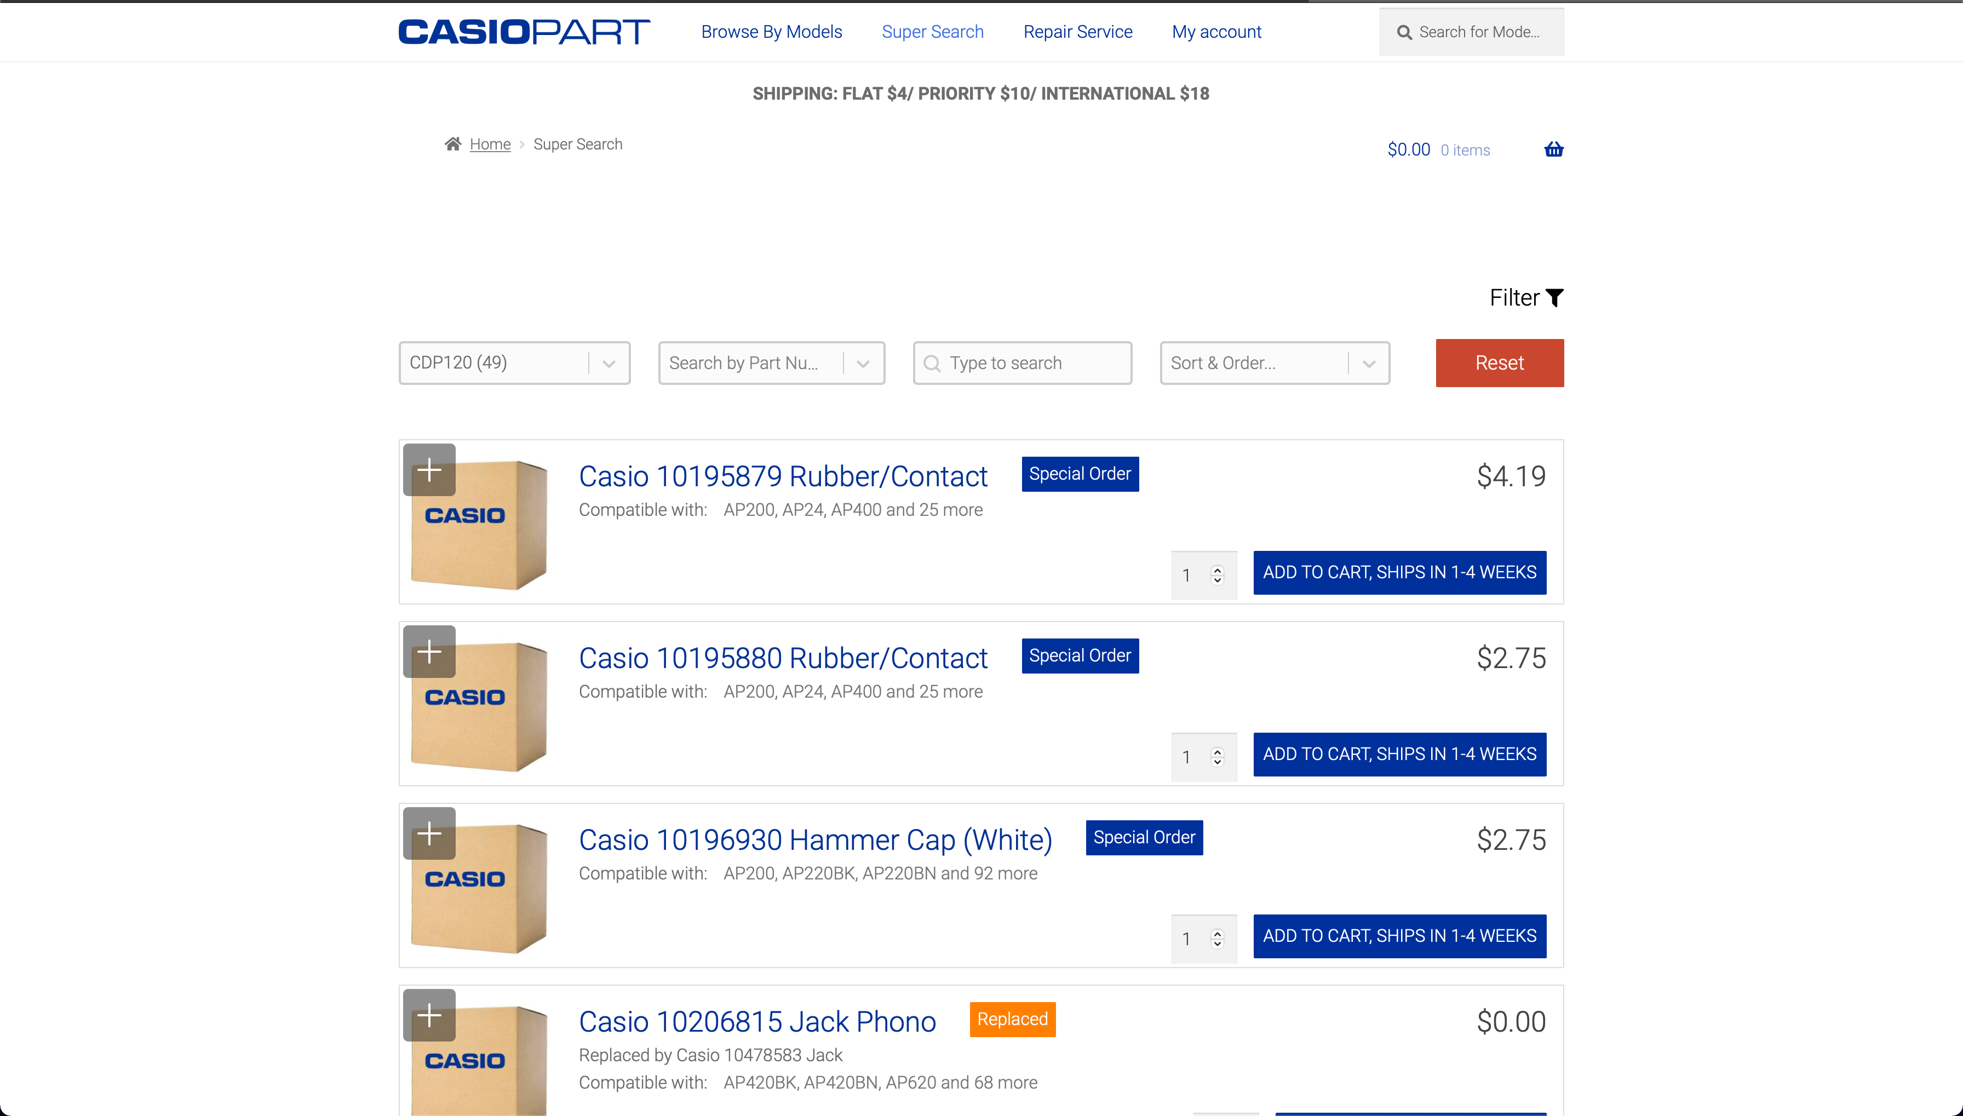
Task: Expand plus icon on Hammer Cap image
Action: click(429, 833)
